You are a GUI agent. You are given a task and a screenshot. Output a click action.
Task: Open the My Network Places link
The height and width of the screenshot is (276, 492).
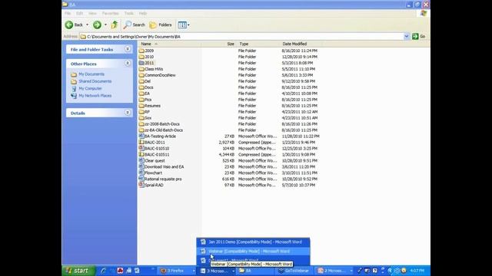click(x=95, y=96)
